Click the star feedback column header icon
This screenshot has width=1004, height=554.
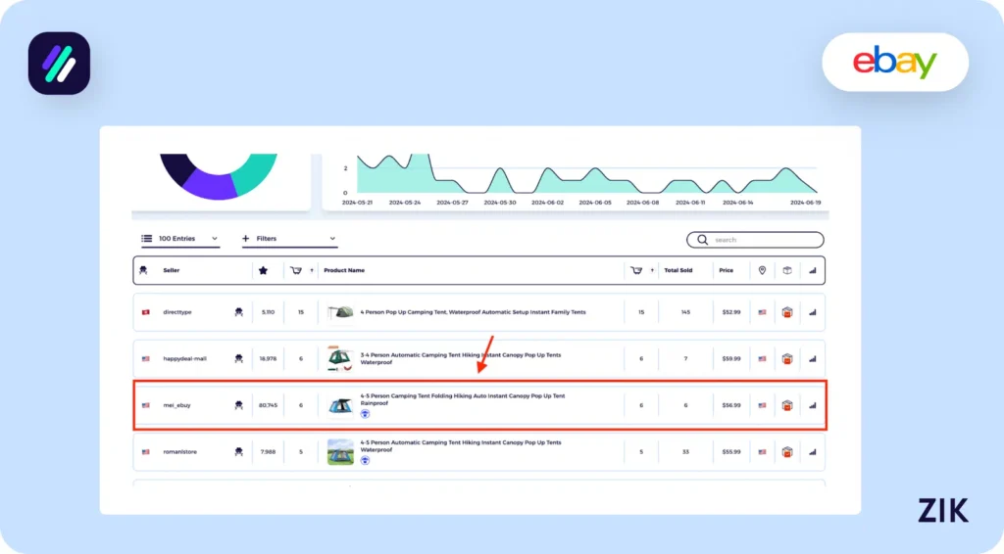coord(263,270)
